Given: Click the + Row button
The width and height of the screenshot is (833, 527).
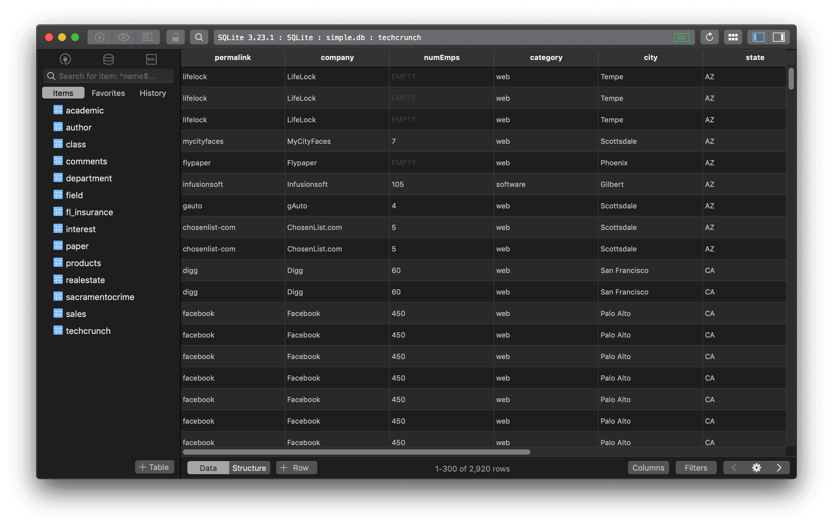Looking at the screenshot, I should (x=296, y=468).
